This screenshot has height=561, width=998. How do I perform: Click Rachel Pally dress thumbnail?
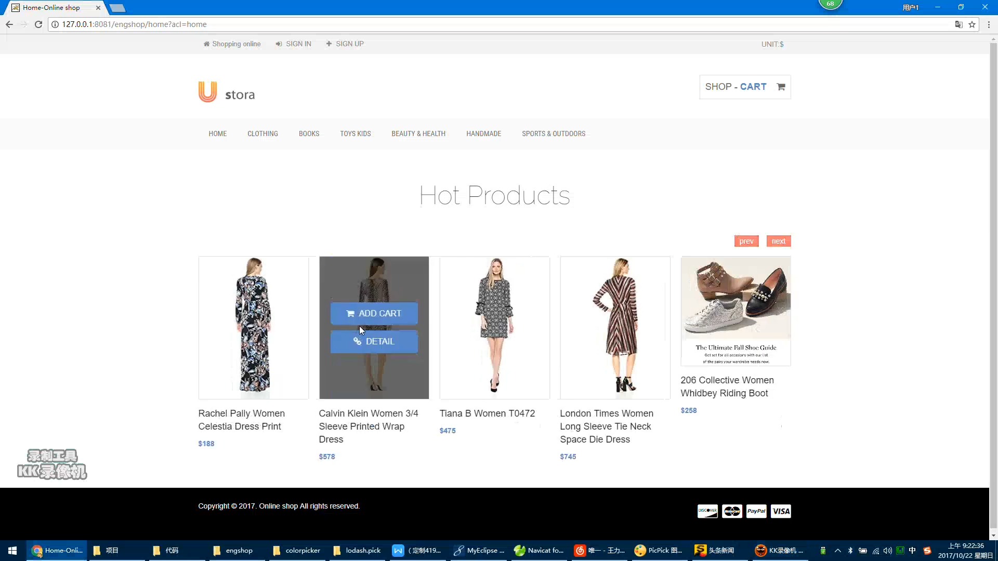pyautogui.click(x=253, y=327)
